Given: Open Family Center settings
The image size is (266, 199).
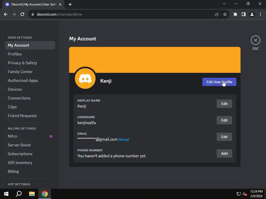Looking at the screenshot, I should [x=30, y=72].
